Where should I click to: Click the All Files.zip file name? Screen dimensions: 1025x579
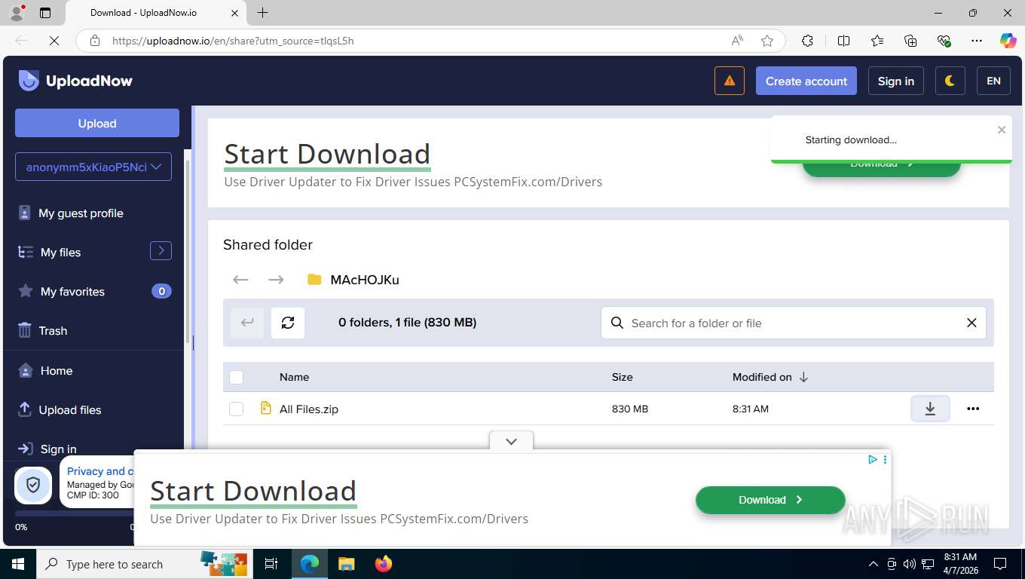[309, 409]
